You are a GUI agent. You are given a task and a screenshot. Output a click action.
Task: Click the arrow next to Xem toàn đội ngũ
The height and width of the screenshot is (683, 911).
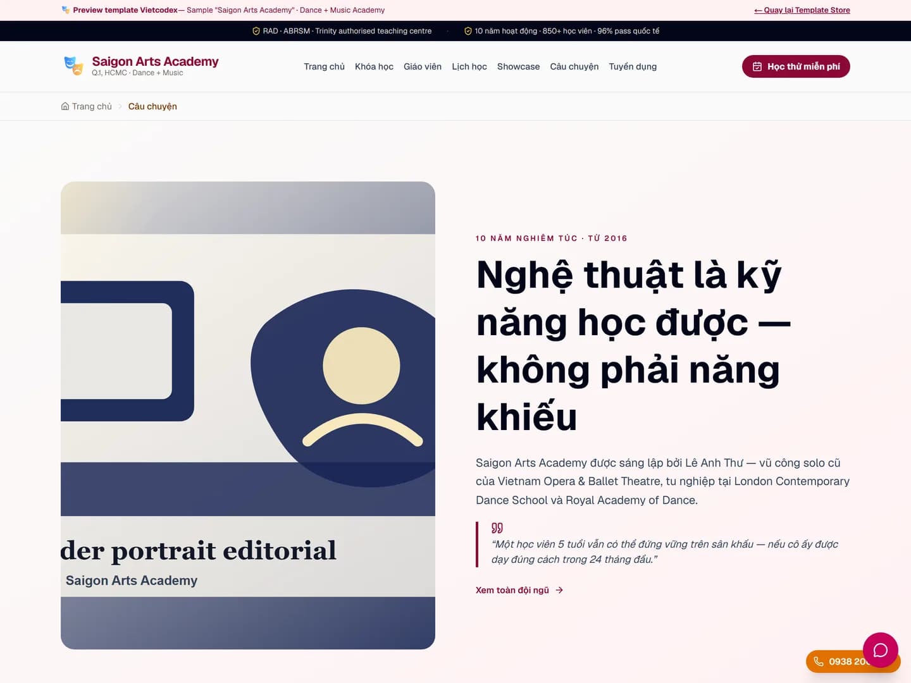click(559, 590)
